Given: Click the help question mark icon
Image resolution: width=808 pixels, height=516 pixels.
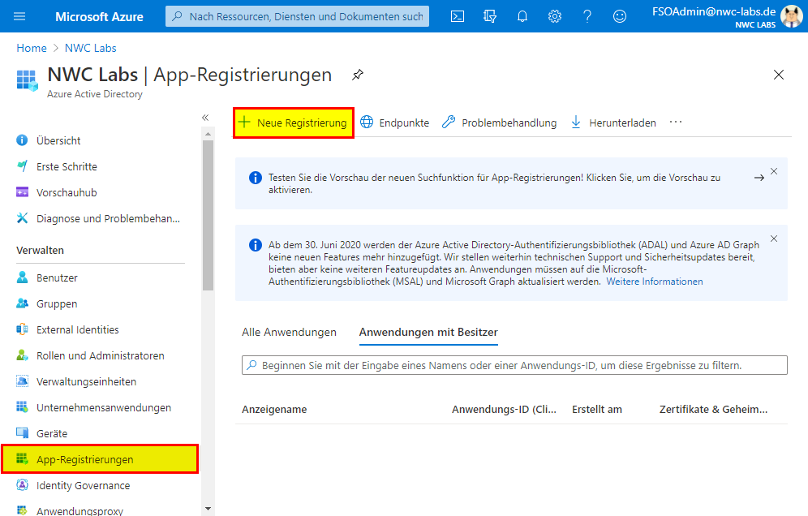Looking at the screenshot, I should point(587,16).
